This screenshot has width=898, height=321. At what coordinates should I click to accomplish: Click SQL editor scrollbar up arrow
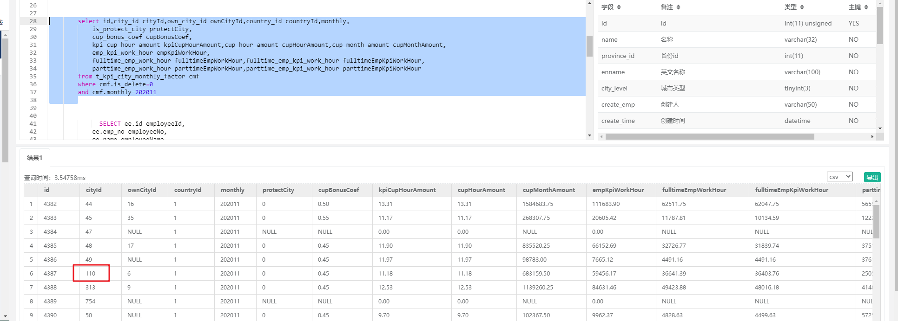click(589, 3)
